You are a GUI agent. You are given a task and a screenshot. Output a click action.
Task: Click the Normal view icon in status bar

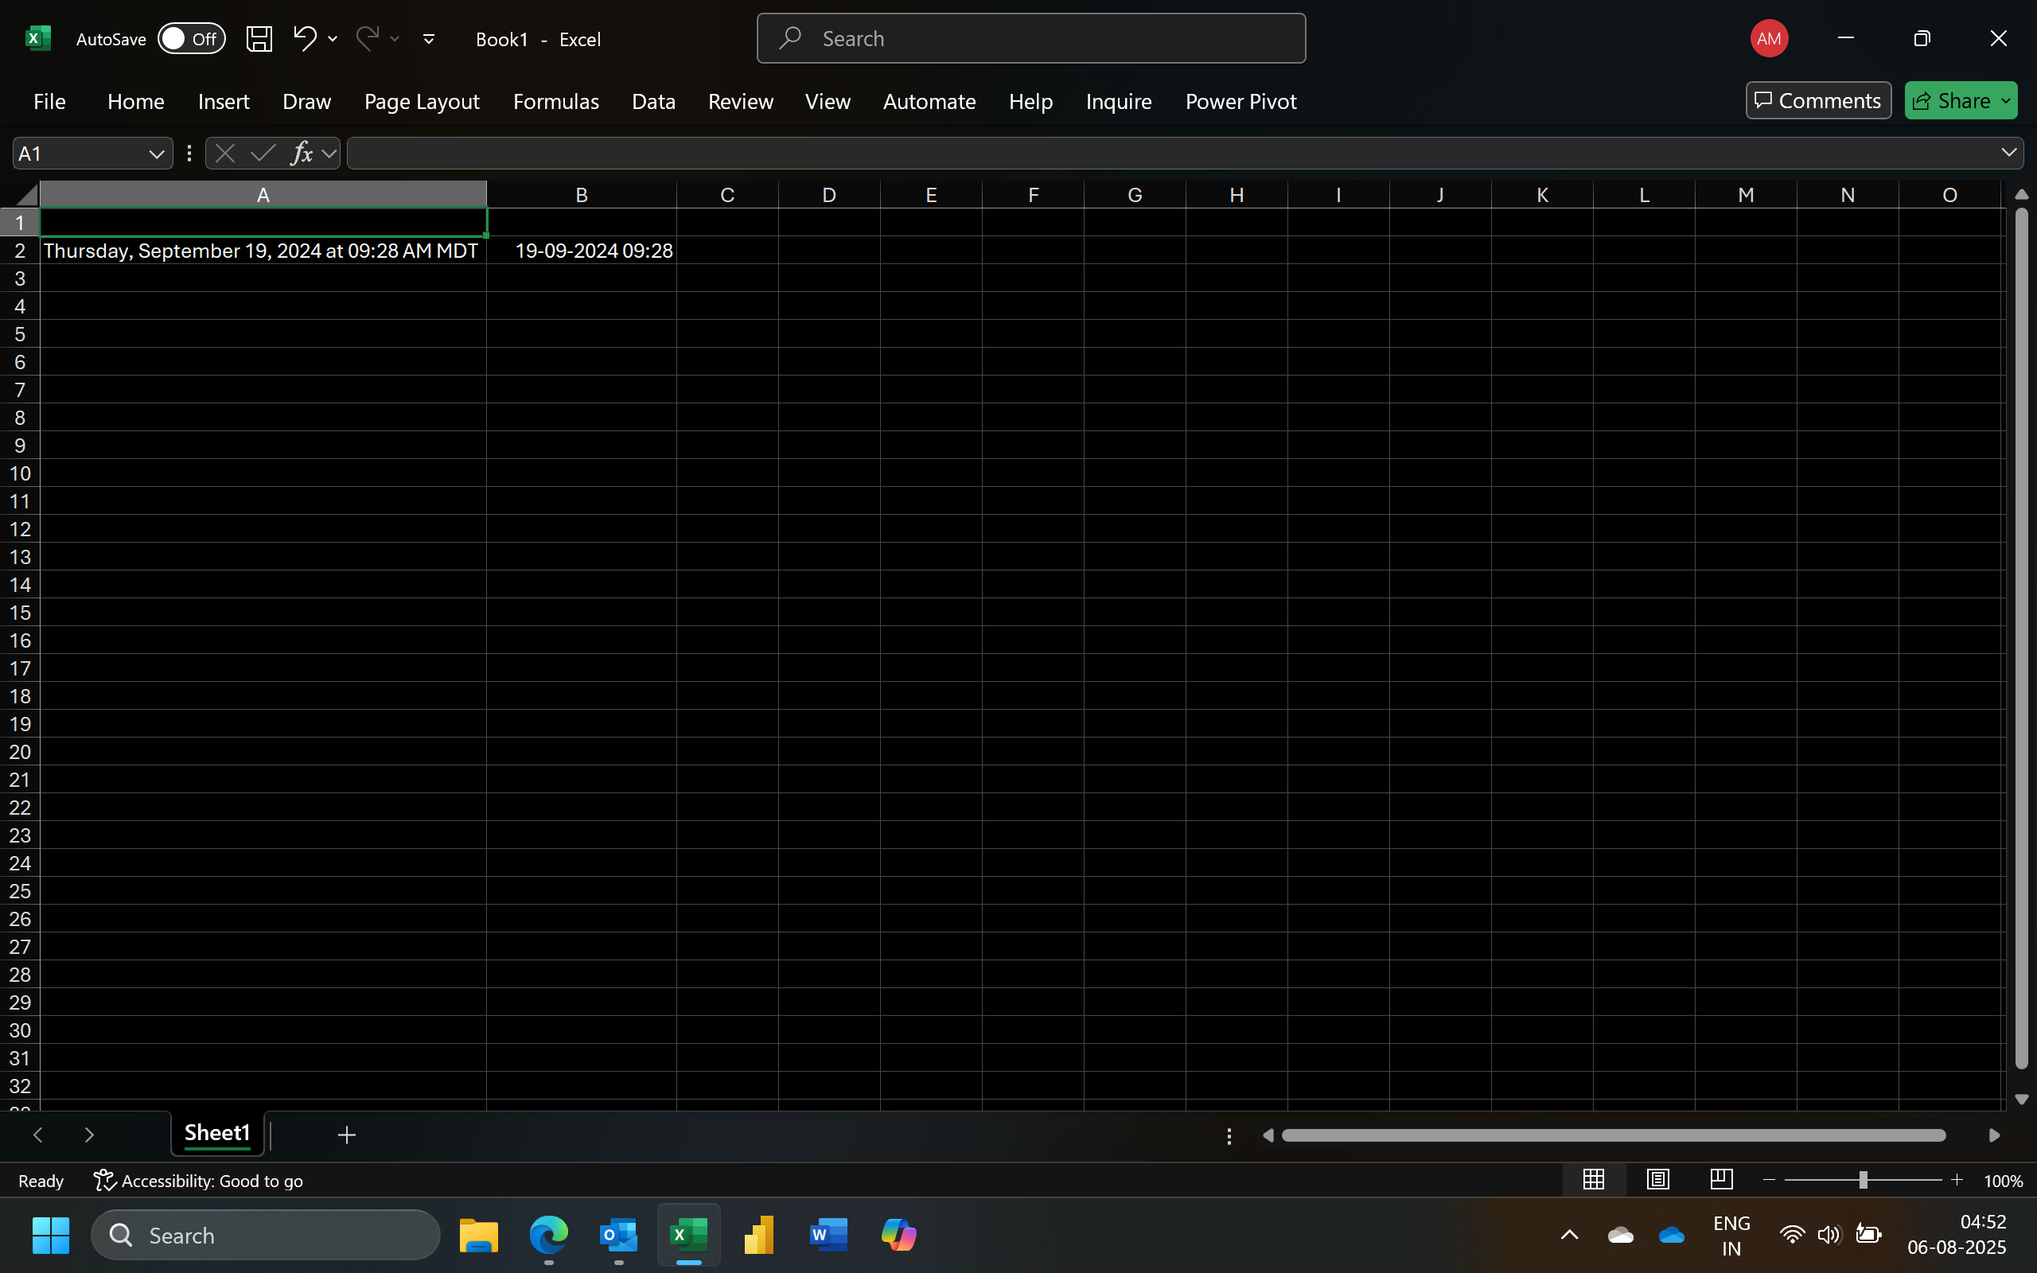[x=1594, y=1180]
